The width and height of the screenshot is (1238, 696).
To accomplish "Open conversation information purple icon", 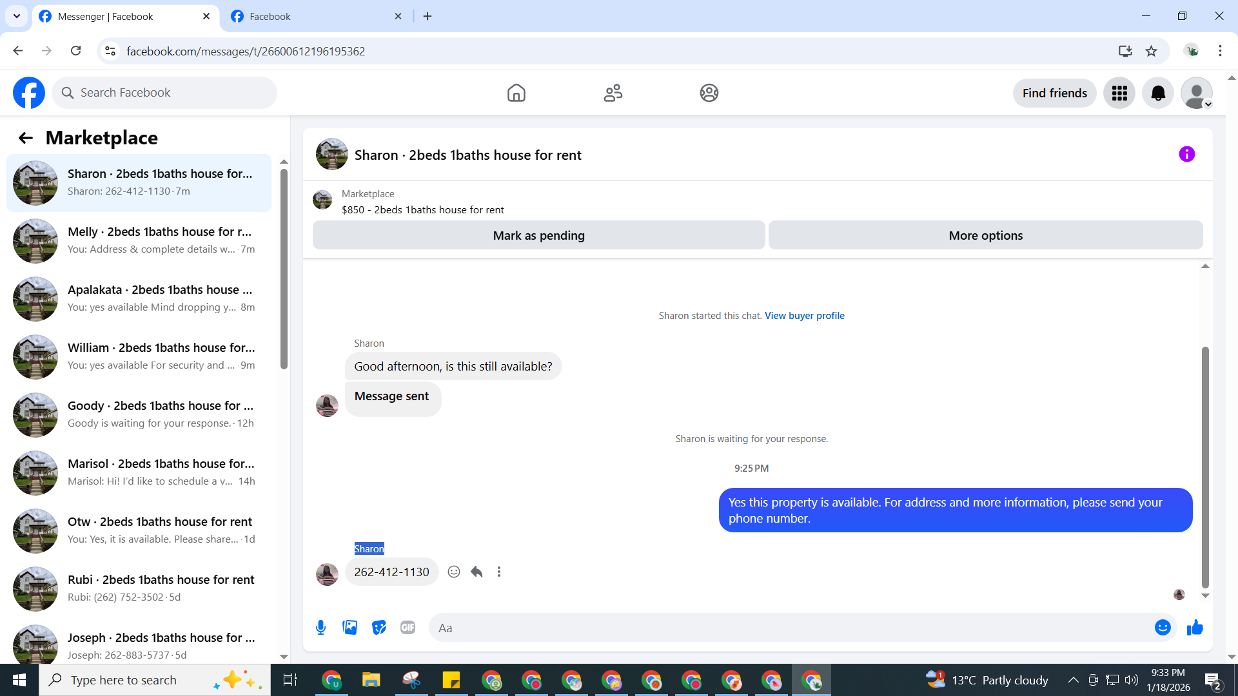I will pyautogui.click(x=1186, y=154).
